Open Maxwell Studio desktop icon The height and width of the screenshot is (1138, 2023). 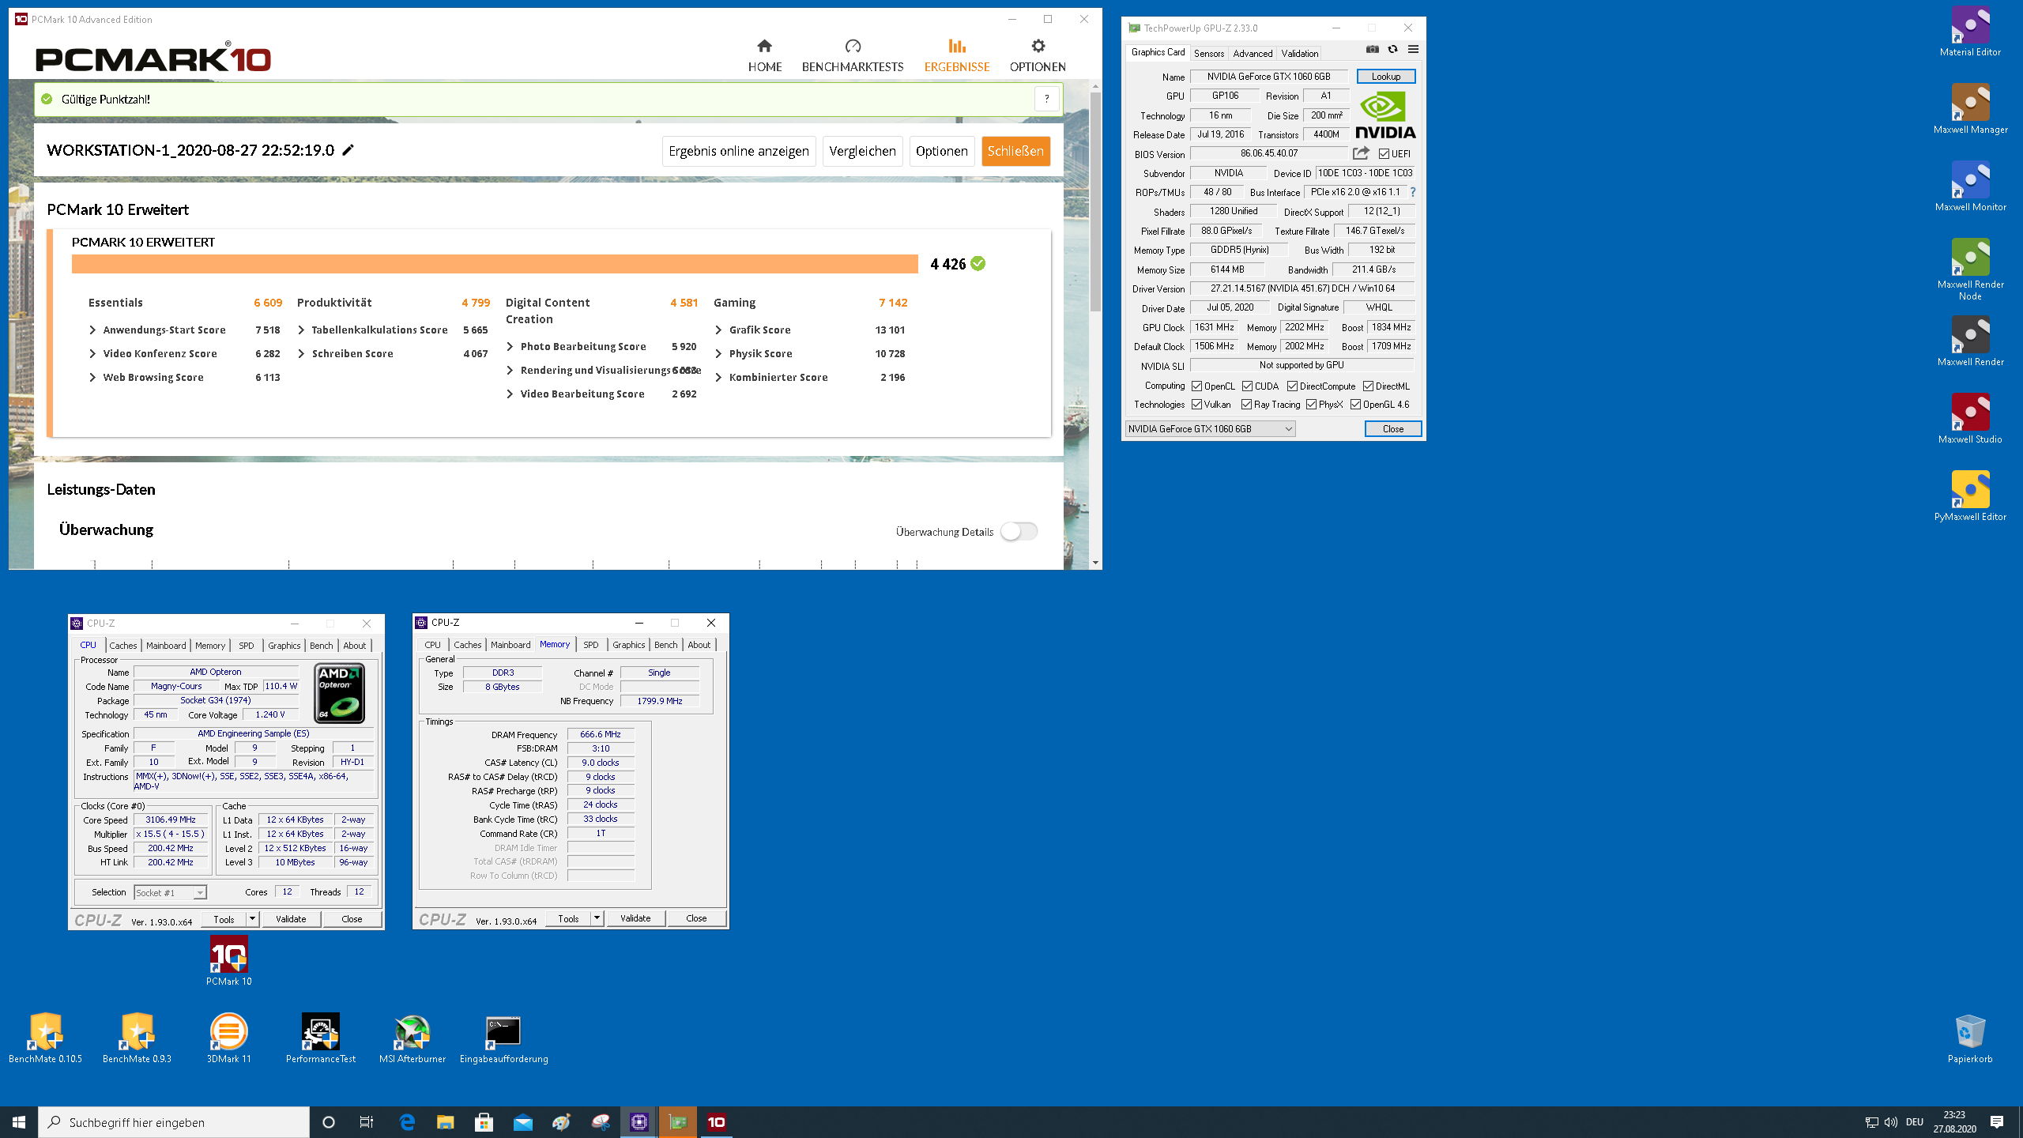1970,420
